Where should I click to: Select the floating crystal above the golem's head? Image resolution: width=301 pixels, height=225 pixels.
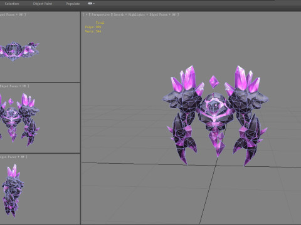click(x=214, y=82)
